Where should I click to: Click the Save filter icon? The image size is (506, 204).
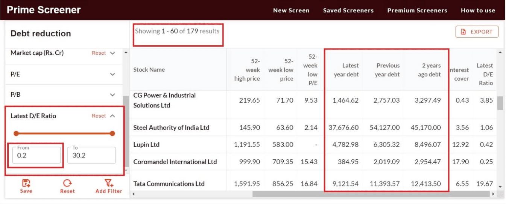click(x=26, y=183)
